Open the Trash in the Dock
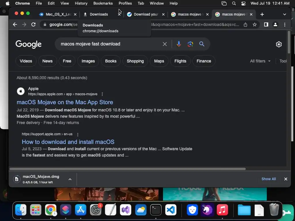The width and height of the screenshot is (295, 221). pyautogui.click(x=274, y=210)
